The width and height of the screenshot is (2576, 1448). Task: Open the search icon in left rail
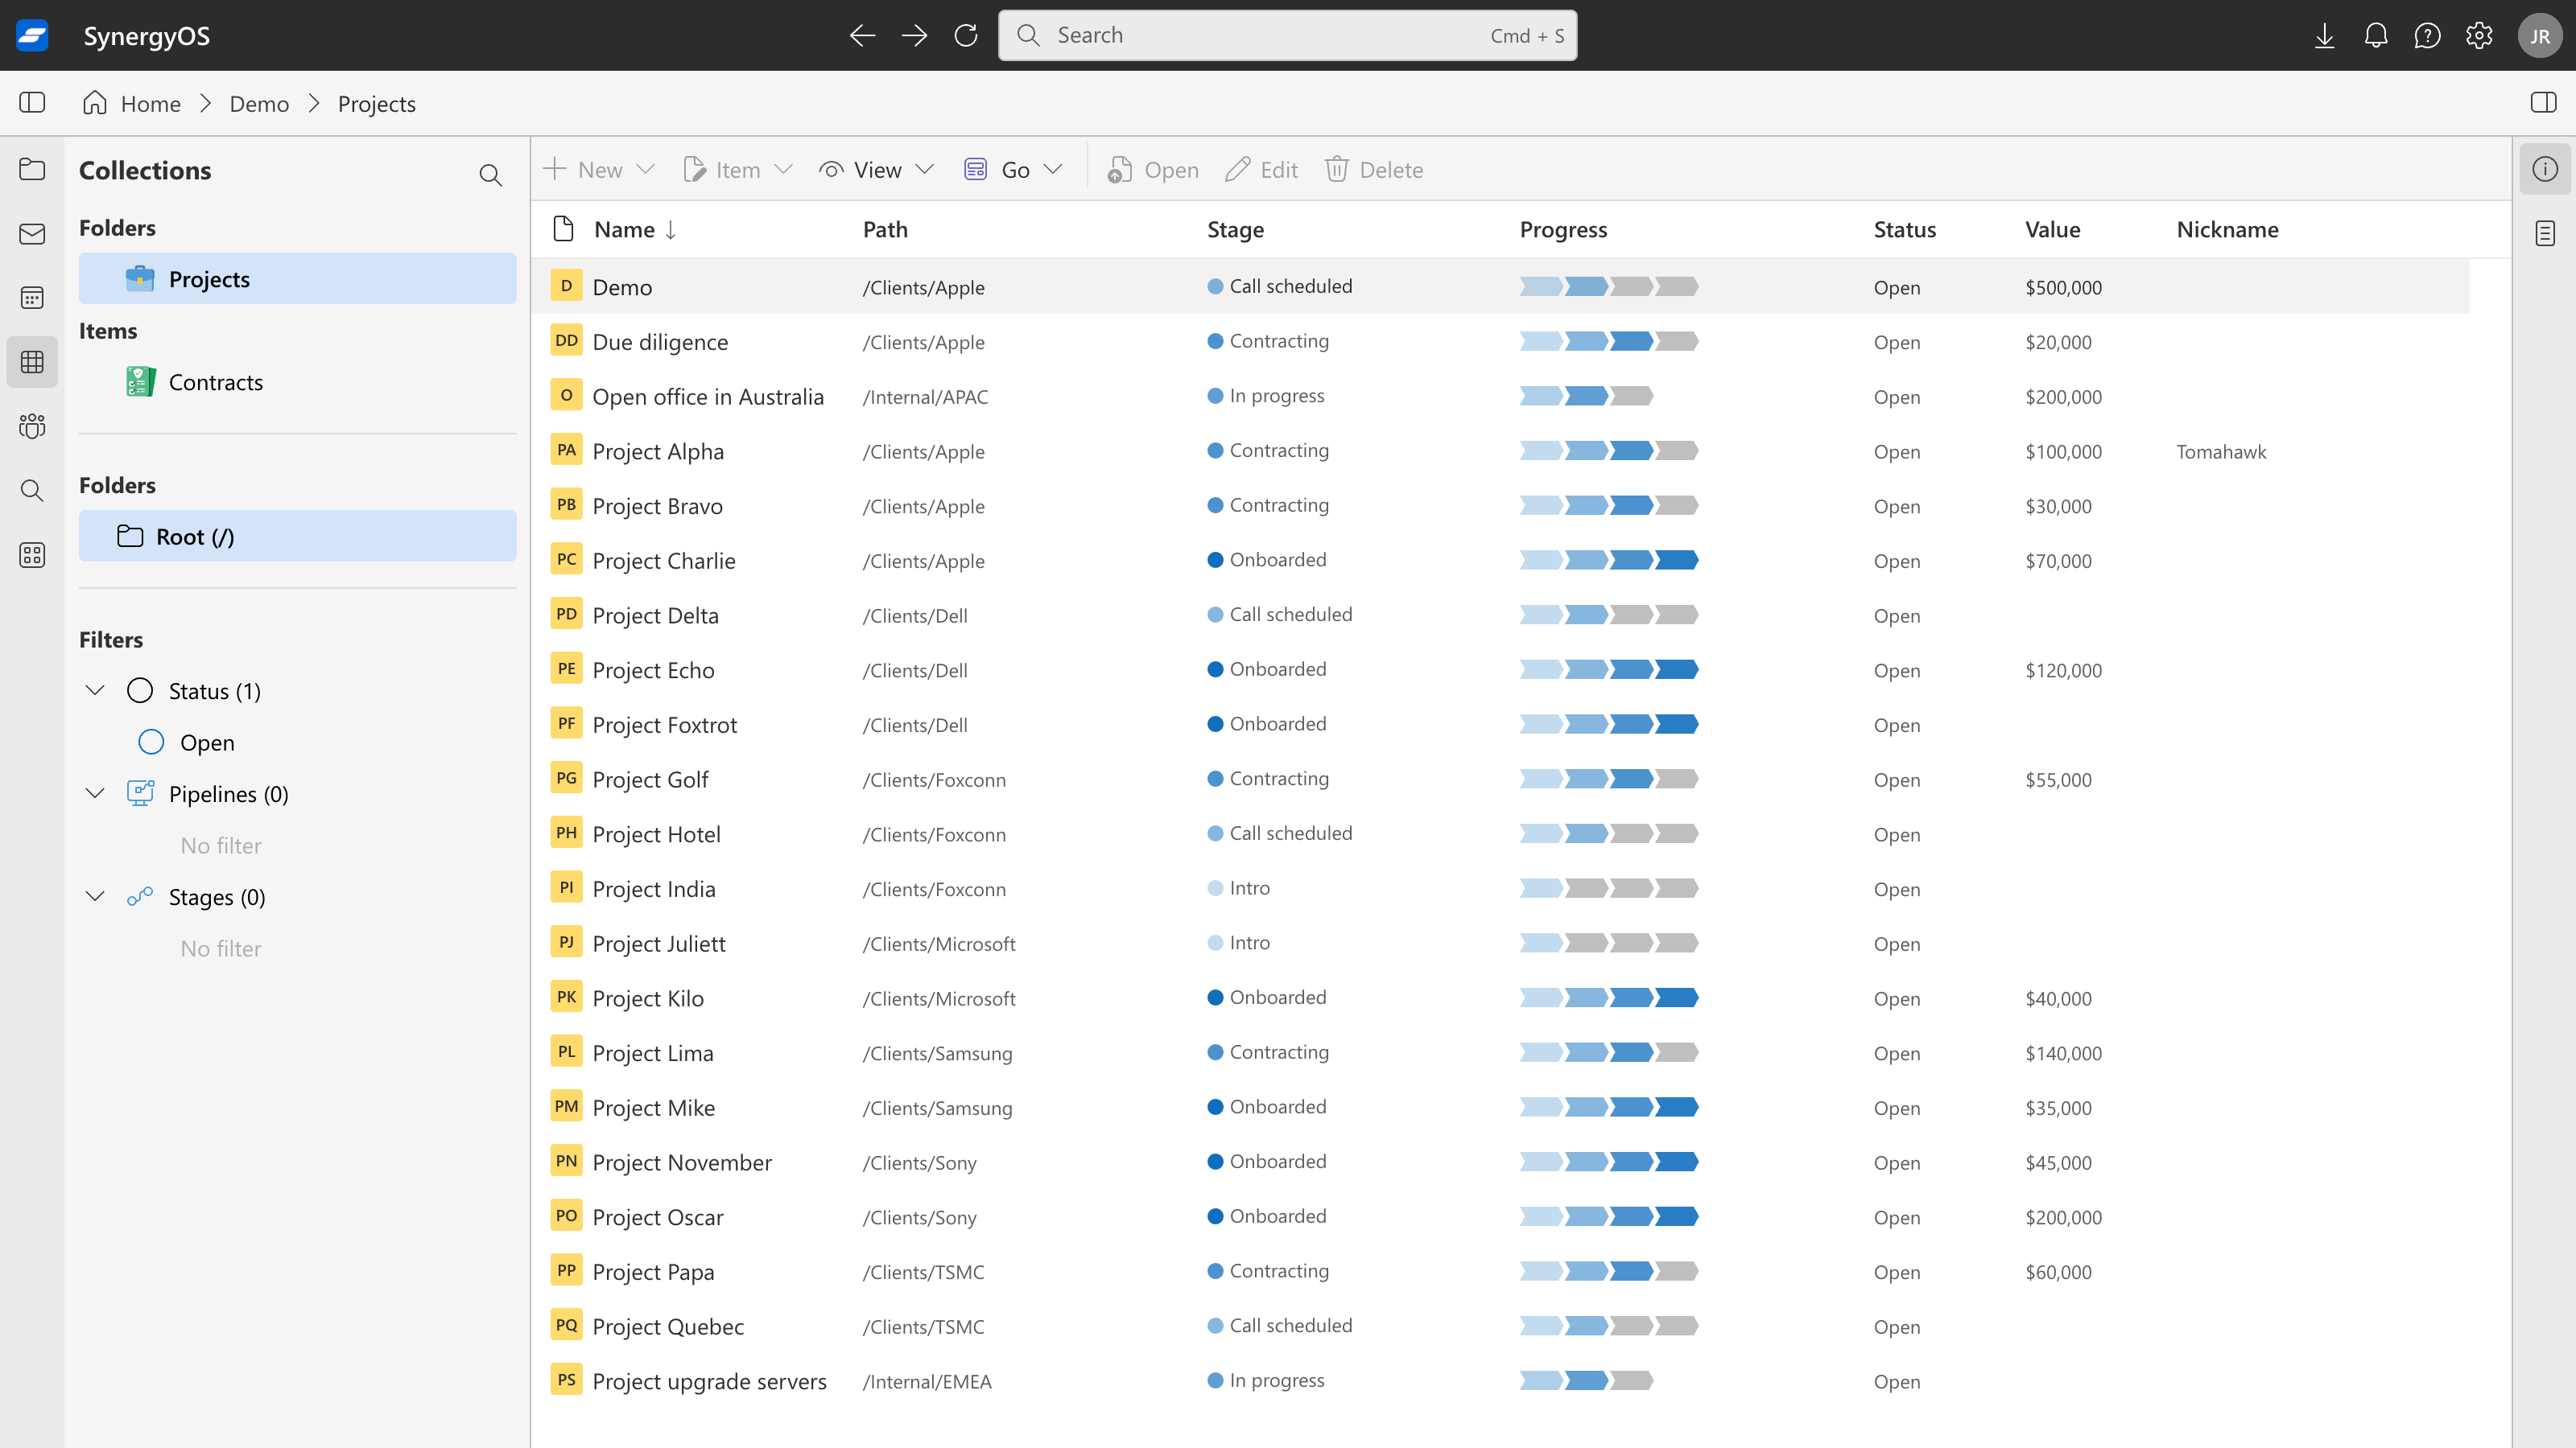coord(32,491)
